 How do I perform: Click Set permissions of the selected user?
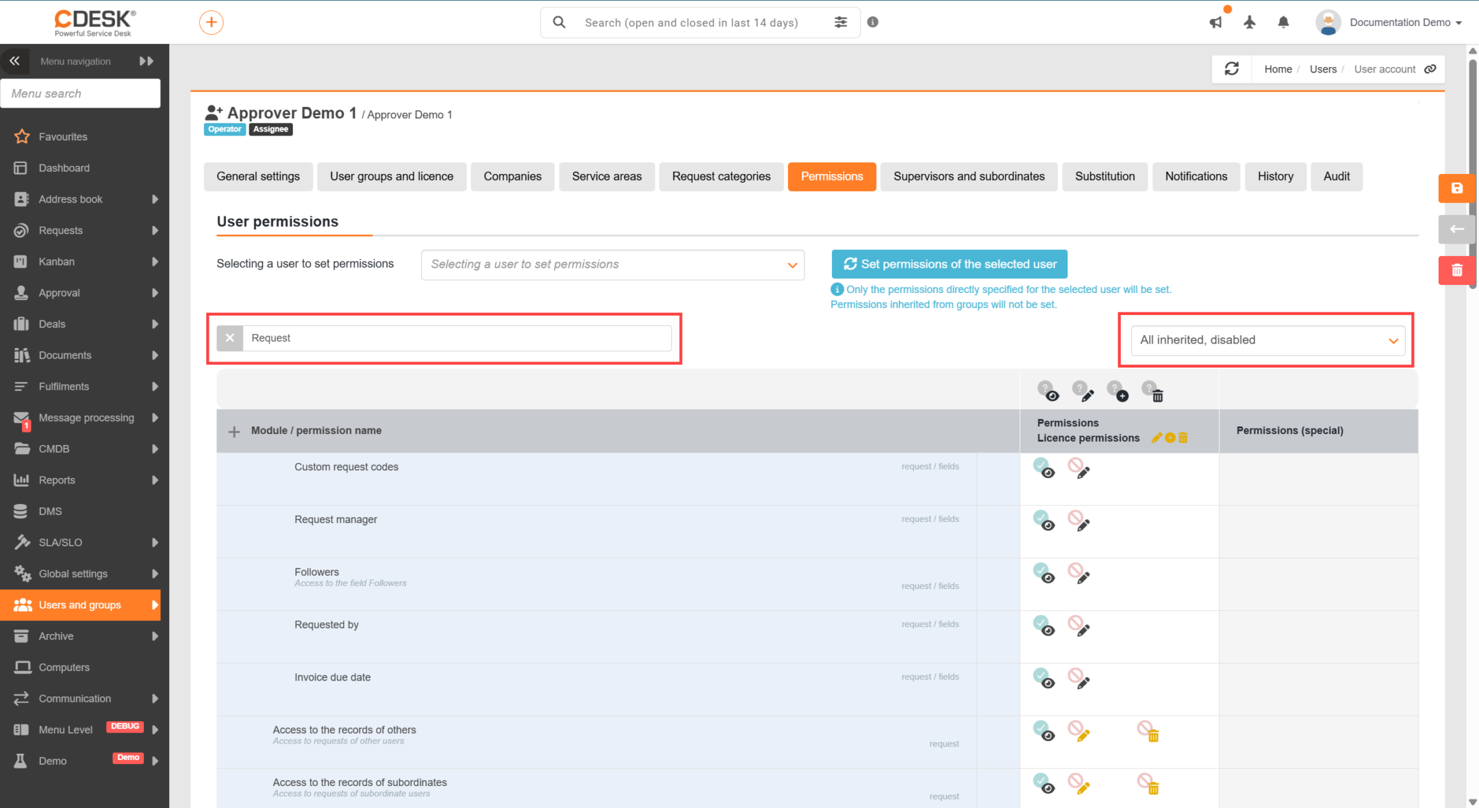point(949,264)
